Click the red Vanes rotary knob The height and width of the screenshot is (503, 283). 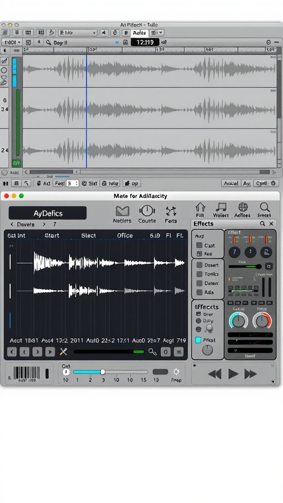[262, 321]
